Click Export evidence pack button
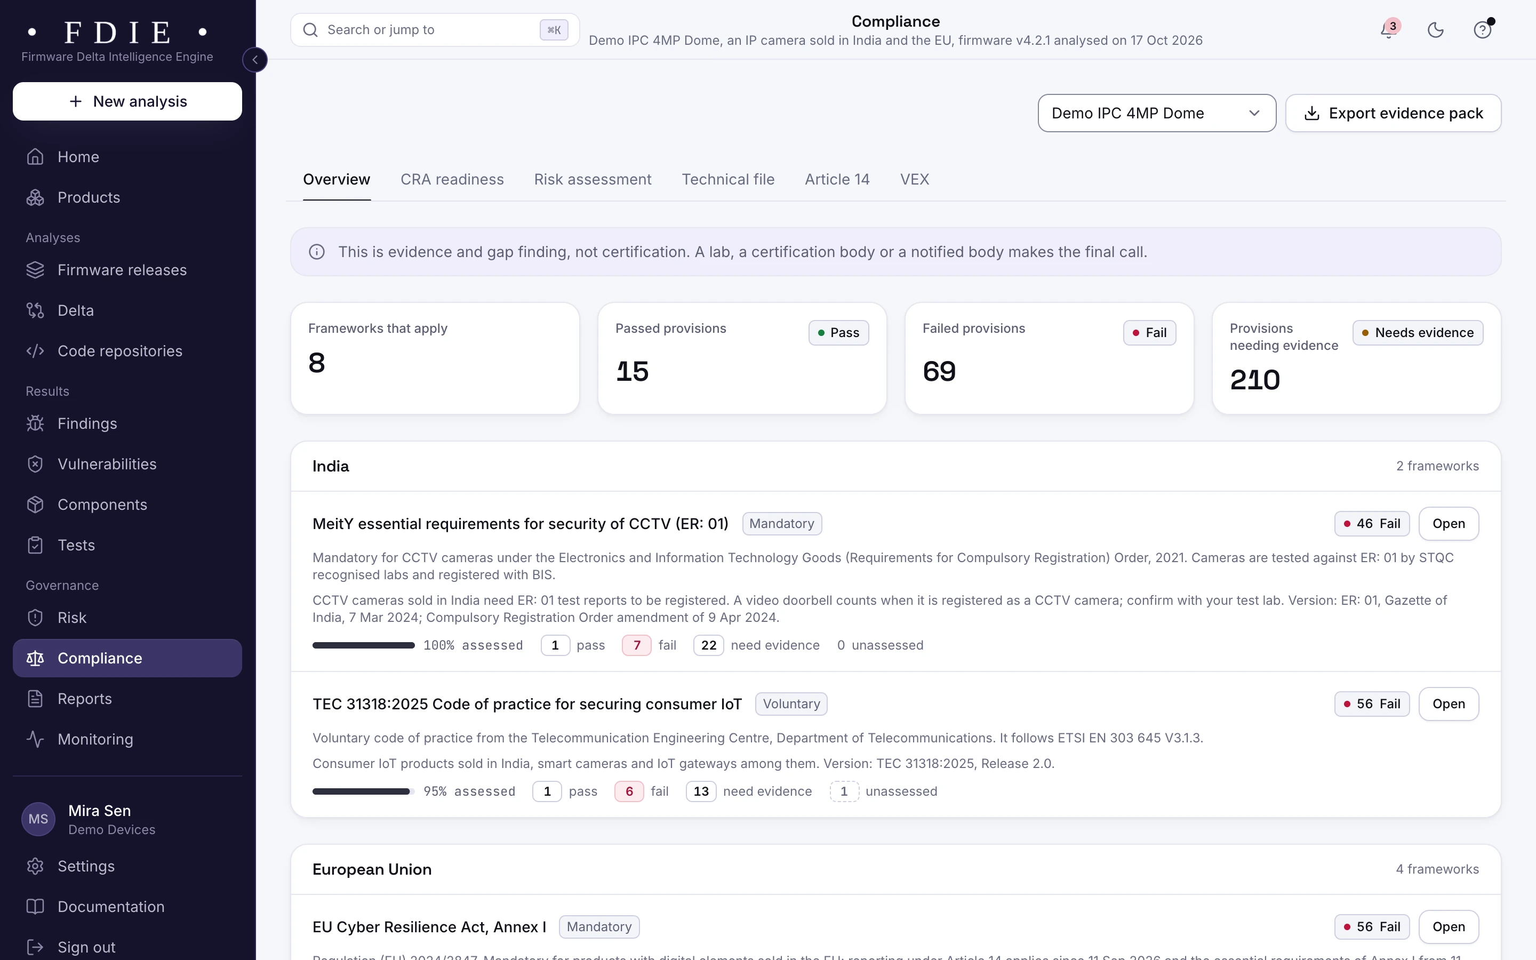The image size is (1536, 960). 1393,113
